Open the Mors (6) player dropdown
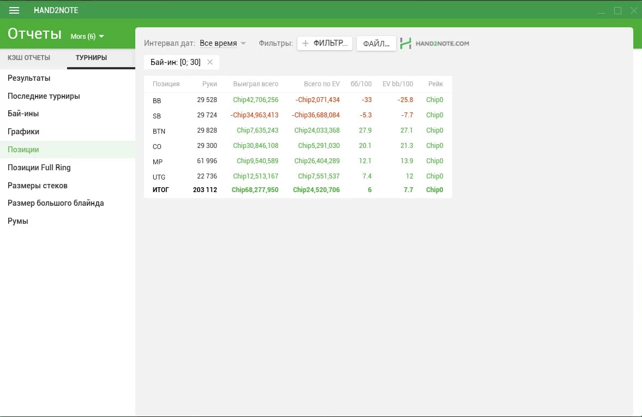The image size is (642, 417). pos(87,37)
